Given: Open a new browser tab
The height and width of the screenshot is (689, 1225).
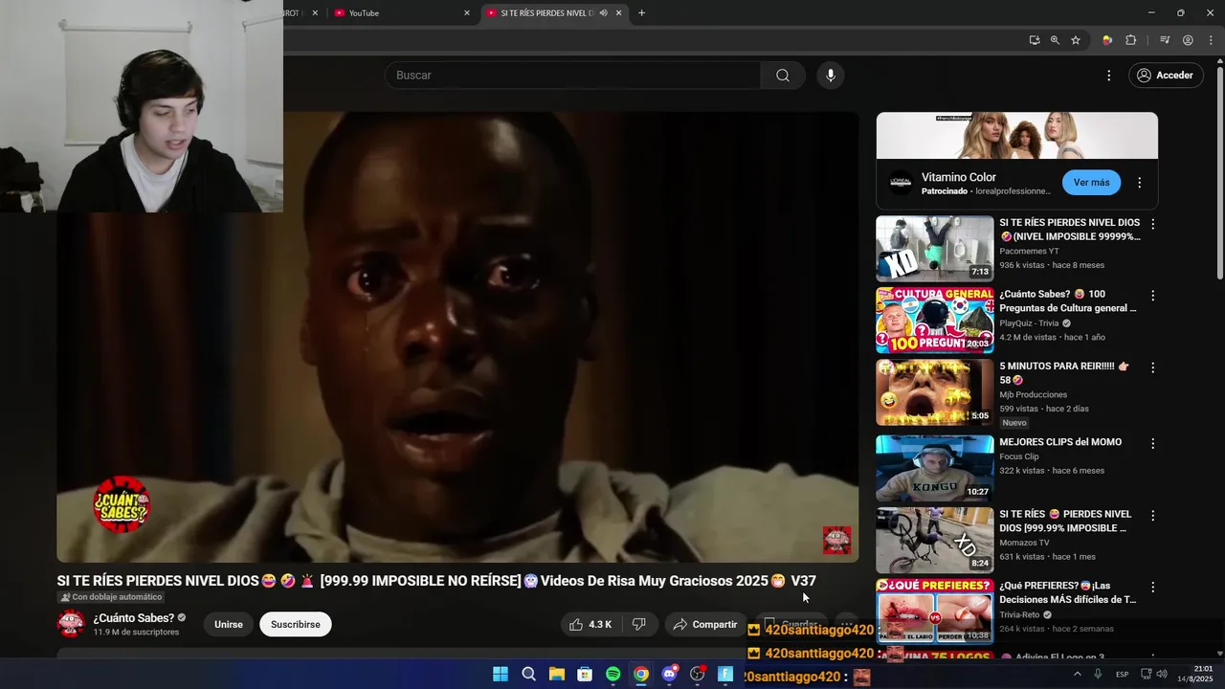Looking at the screenshot, I should (641, 13).
